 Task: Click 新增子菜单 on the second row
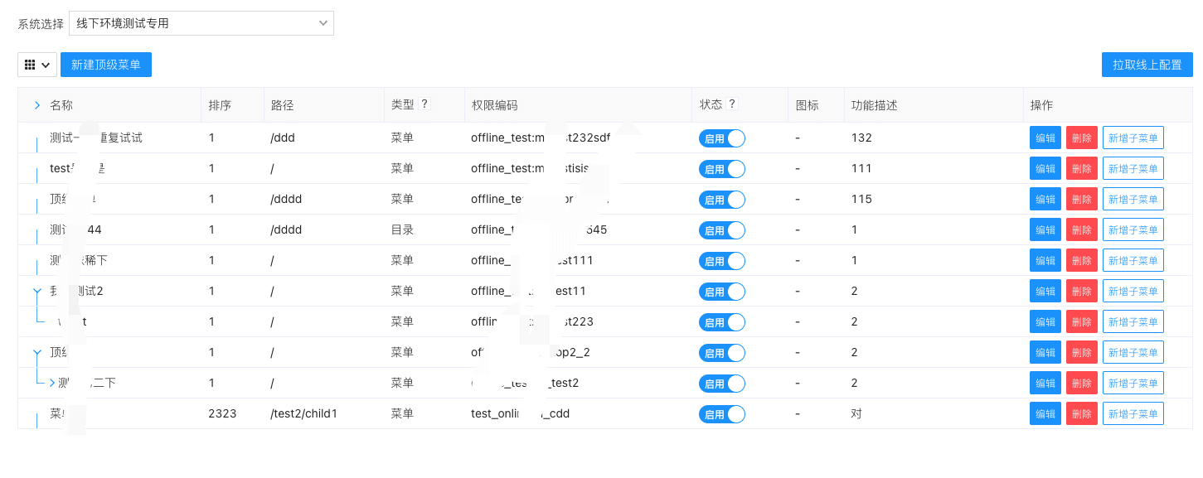(1133, 168)
